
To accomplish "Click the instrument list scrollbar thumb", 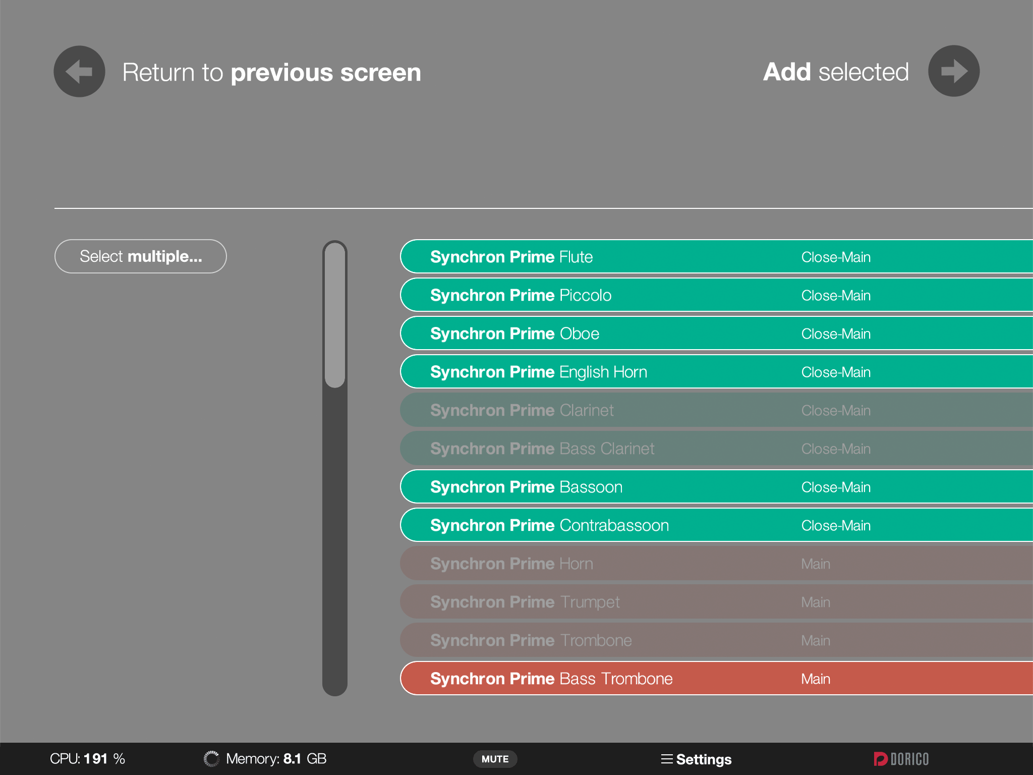I will coord(335,315).
